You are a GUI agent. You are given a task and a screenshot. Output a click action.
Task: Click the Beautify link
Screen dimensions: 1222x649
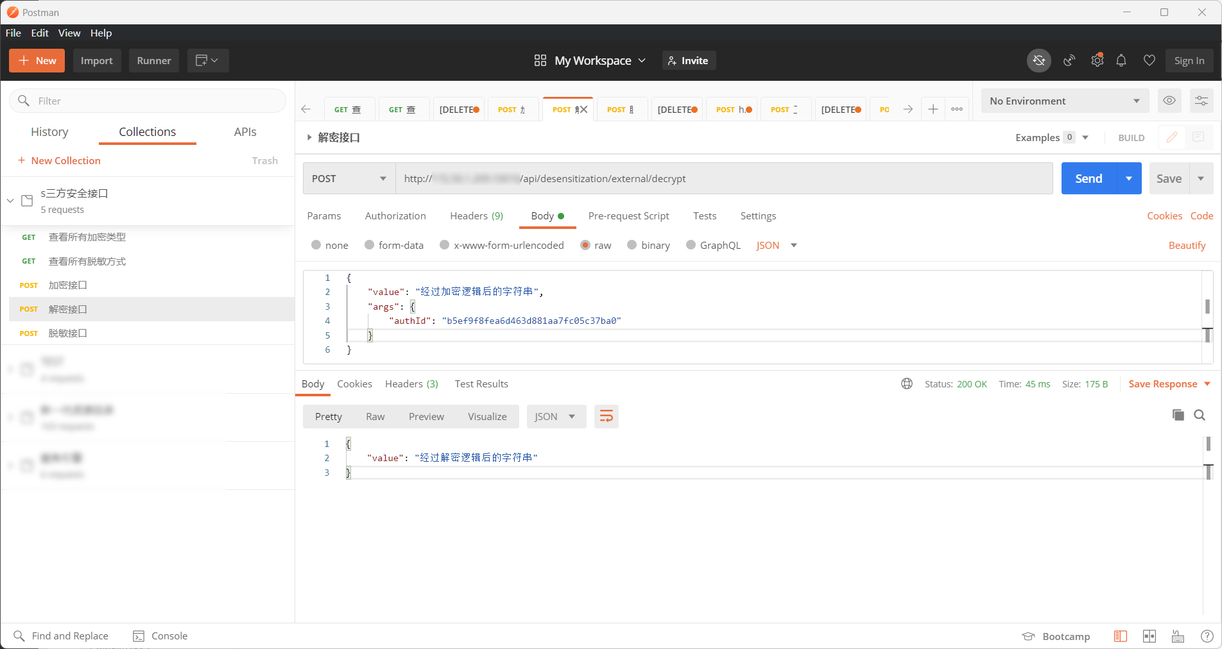[x=1187, y=246]
